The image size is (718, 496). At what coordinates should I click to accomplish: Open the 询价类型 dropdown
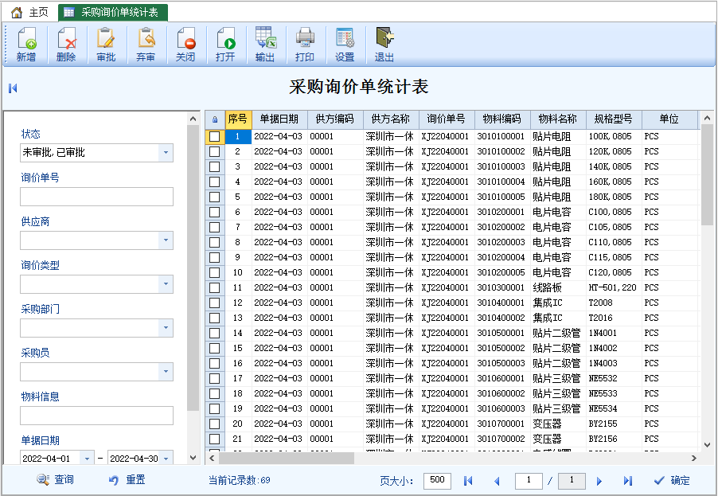[166, 284]
